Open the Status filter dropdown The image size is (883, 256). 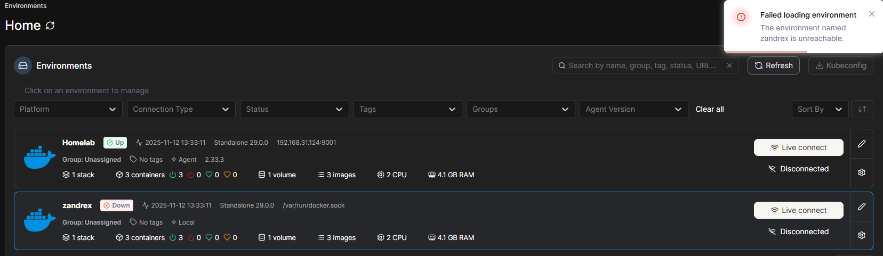click(294, 109)
